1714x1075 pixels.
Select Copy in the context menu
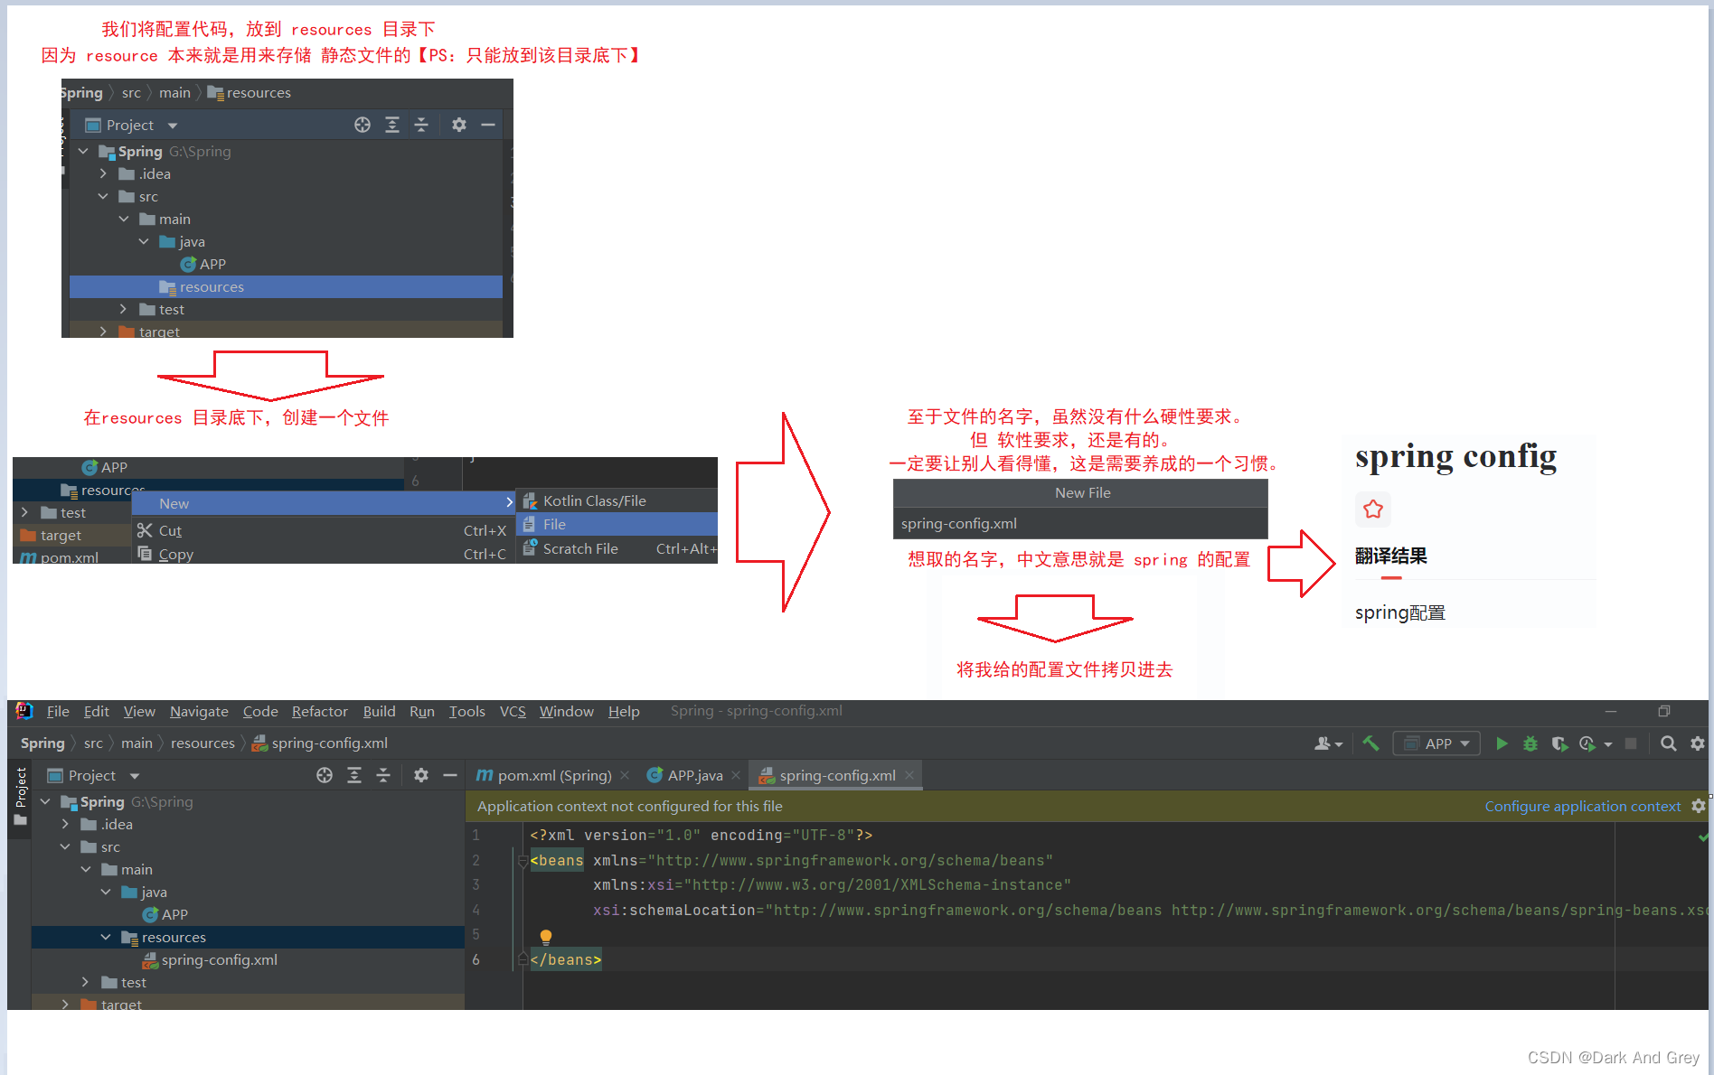click(x=323, y=554)
